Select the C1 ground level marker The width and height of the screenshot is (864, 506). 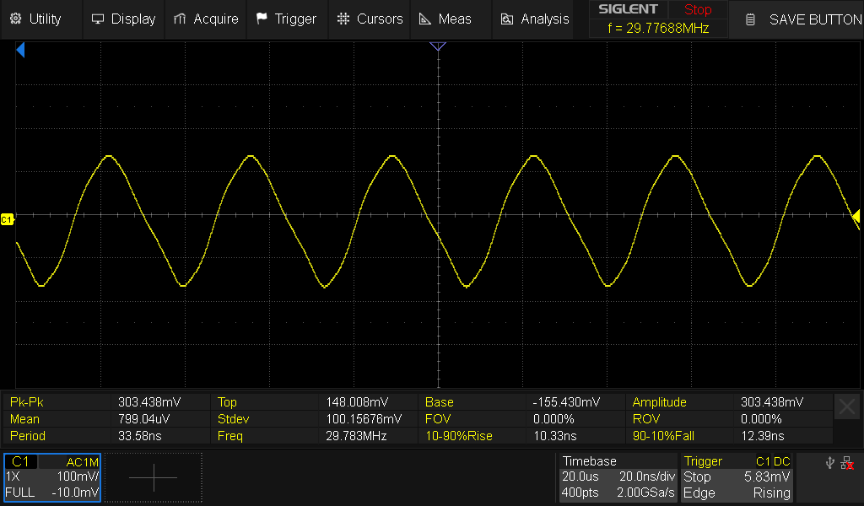point(8,219)
